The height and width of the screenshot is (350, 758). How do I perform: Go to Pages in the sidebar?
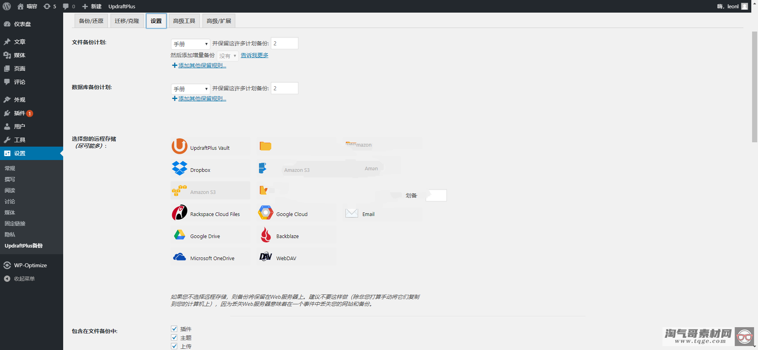[x=32, y=69]
